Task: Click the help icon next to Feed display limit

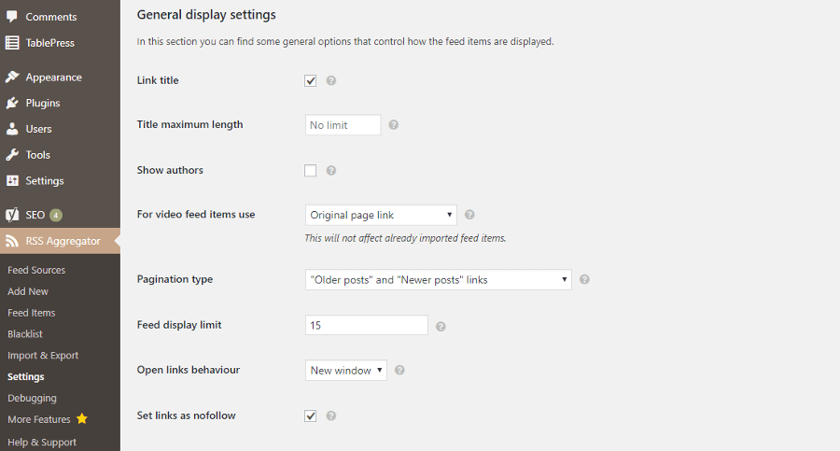Action: pyautogui.click(x=441, y=326)
